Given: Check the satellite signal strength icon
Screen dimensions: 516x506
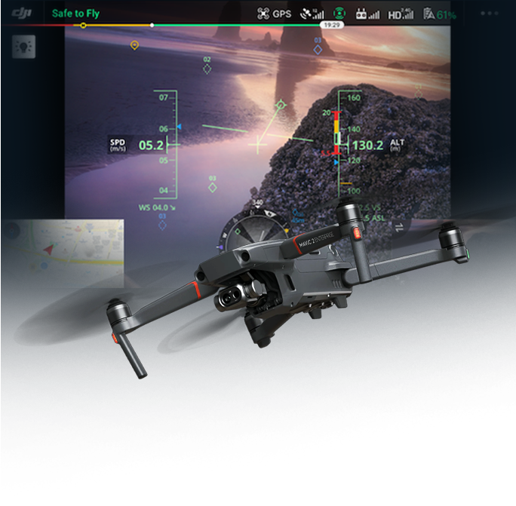Looking at the screenshot, I should pos(311,14).
